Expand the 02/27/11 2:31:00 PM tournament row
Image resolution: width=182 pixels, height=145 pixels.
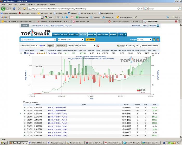[x=25, y=107]
